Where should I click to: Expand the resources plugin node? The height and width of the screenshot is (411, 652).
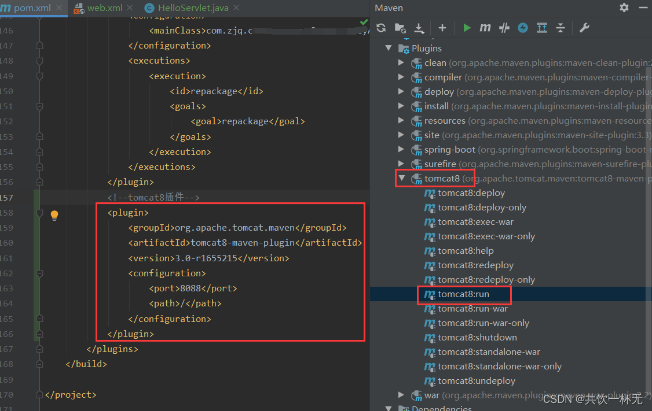pos(401,120)
